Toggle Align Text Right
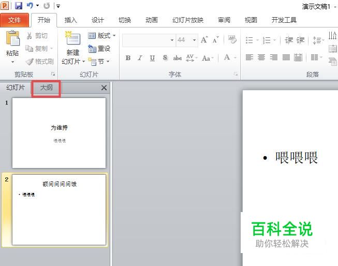The image size is (338, 266). click(274, 57)
